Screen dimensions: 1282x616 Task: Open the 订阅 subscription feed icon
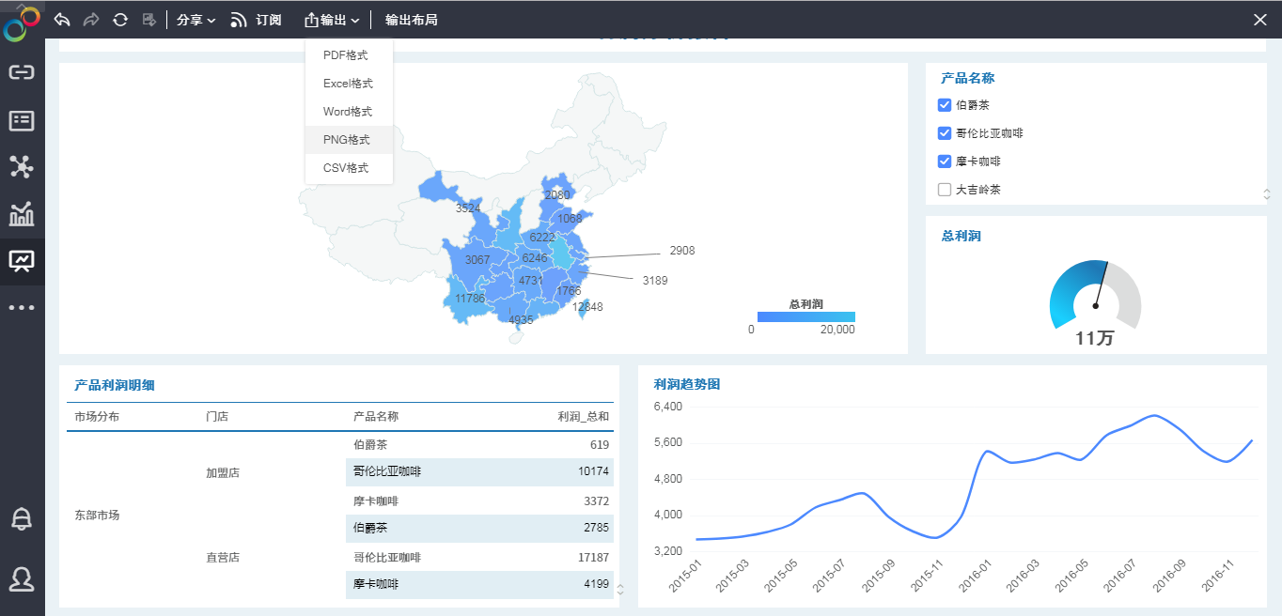(240, 19)
